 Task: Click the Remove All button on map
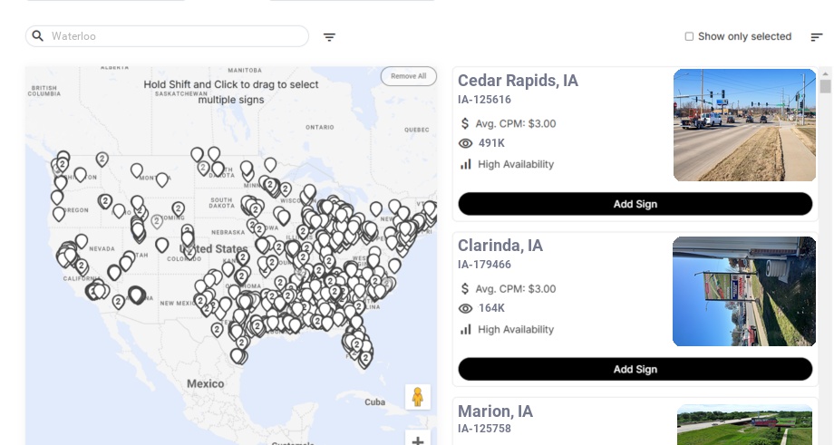pos(408,76)
